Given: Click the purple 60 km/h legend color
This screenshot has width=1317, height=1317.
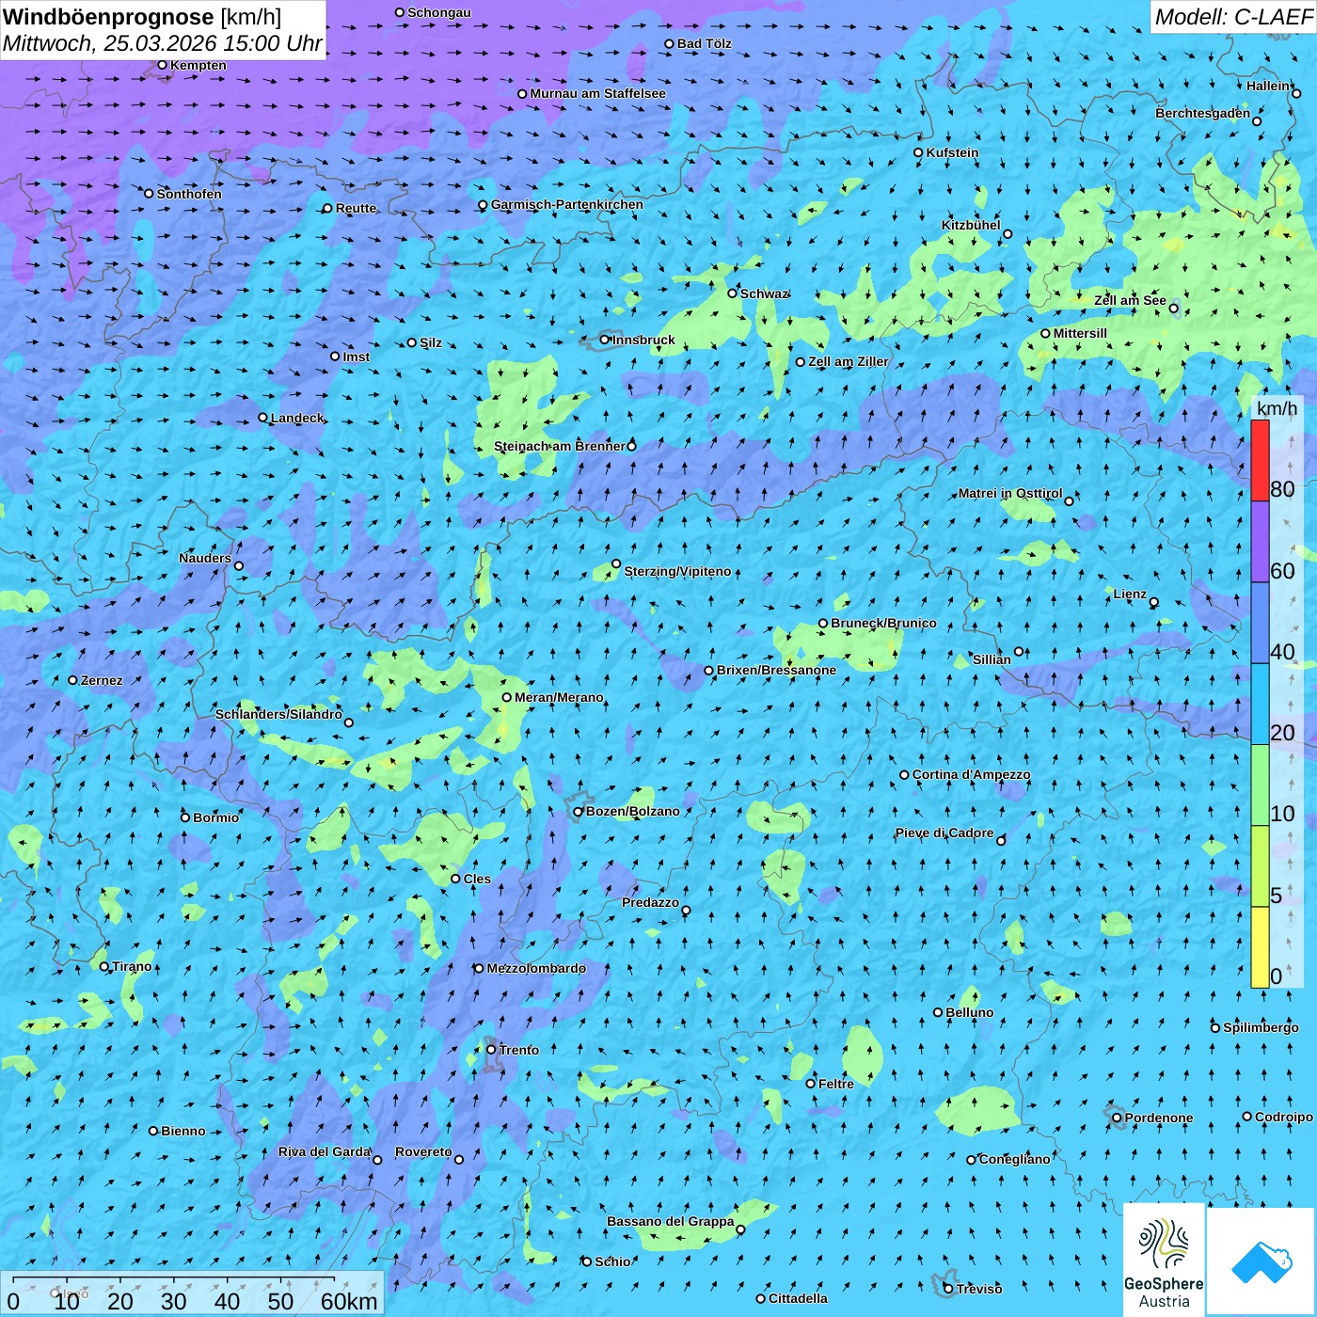Looking at the screenshot, I should click(x=1260, y=541).
